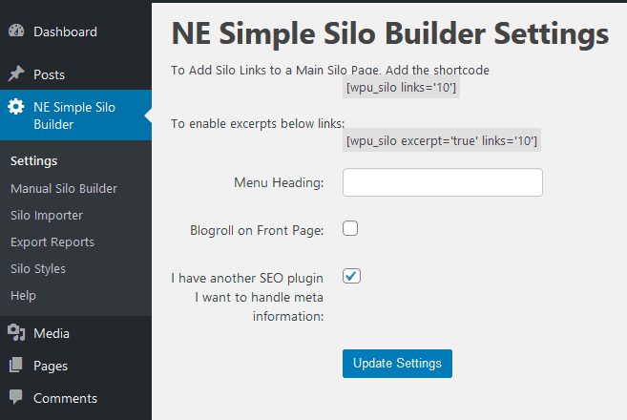Click the Posts pushpin icon
This screenshot has width=627, height=420.
point(16,74)
